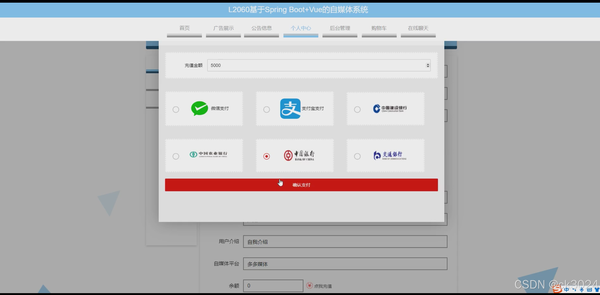The width and height of the screenshot is (600, 295).
Task: Click the Alipay blue logo icon
Action: click(x=290, y=108)
